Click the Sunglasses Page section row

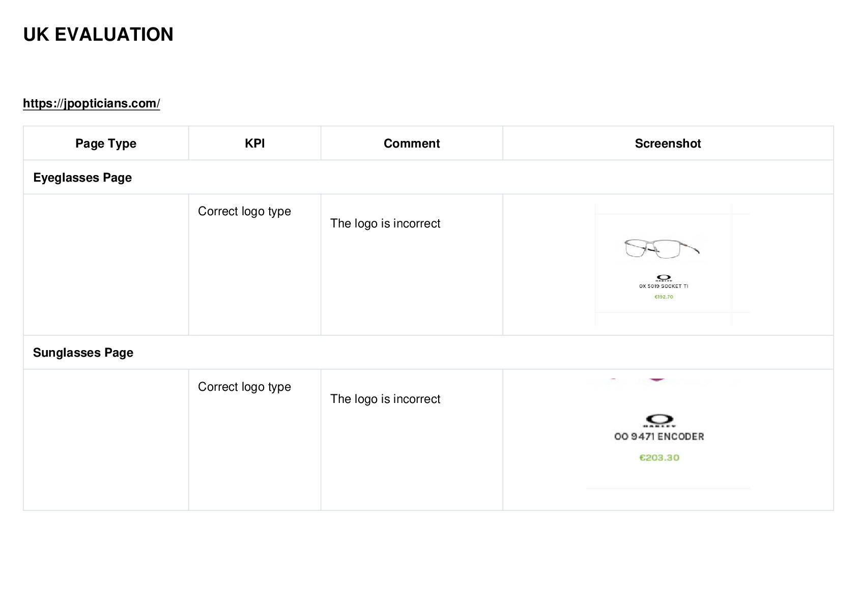(x=428, y=352)
